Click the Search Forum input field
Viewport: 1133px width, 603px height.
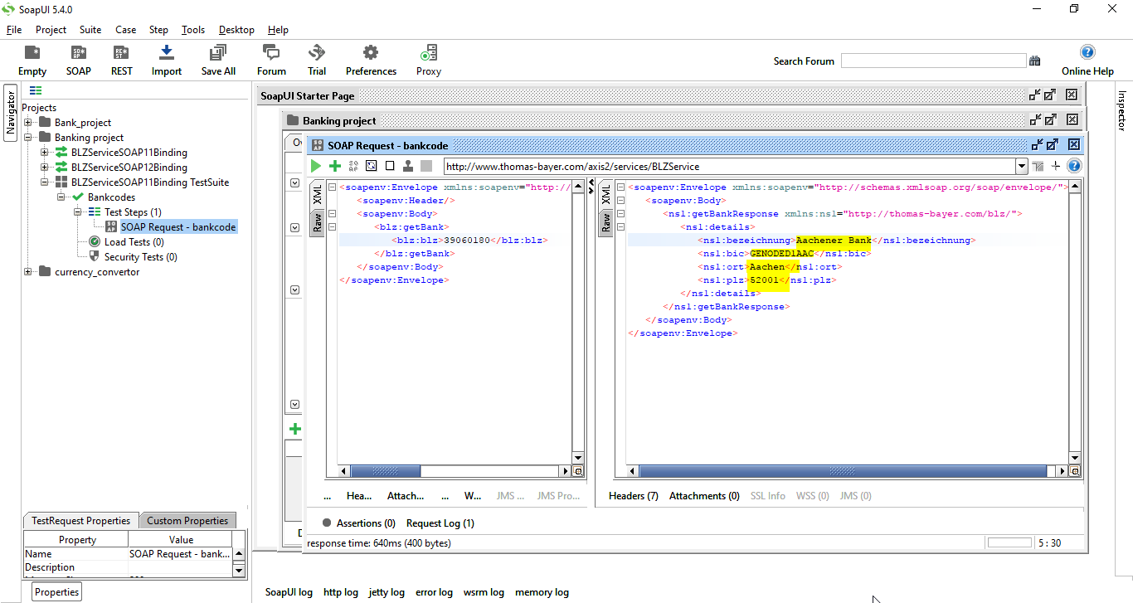point(933,60)
